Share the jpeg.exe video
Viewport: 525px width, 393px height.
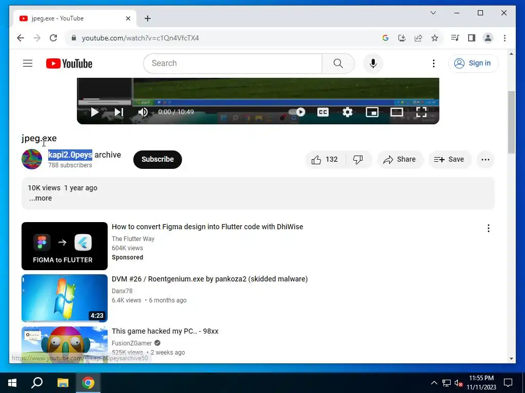[x=400, y=160]
